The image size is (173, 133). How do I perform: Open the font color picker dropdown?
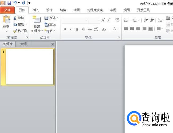[119, 29]
